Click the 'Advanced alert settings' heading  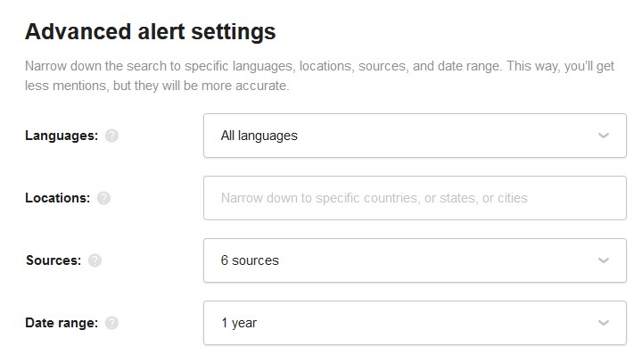151,32
